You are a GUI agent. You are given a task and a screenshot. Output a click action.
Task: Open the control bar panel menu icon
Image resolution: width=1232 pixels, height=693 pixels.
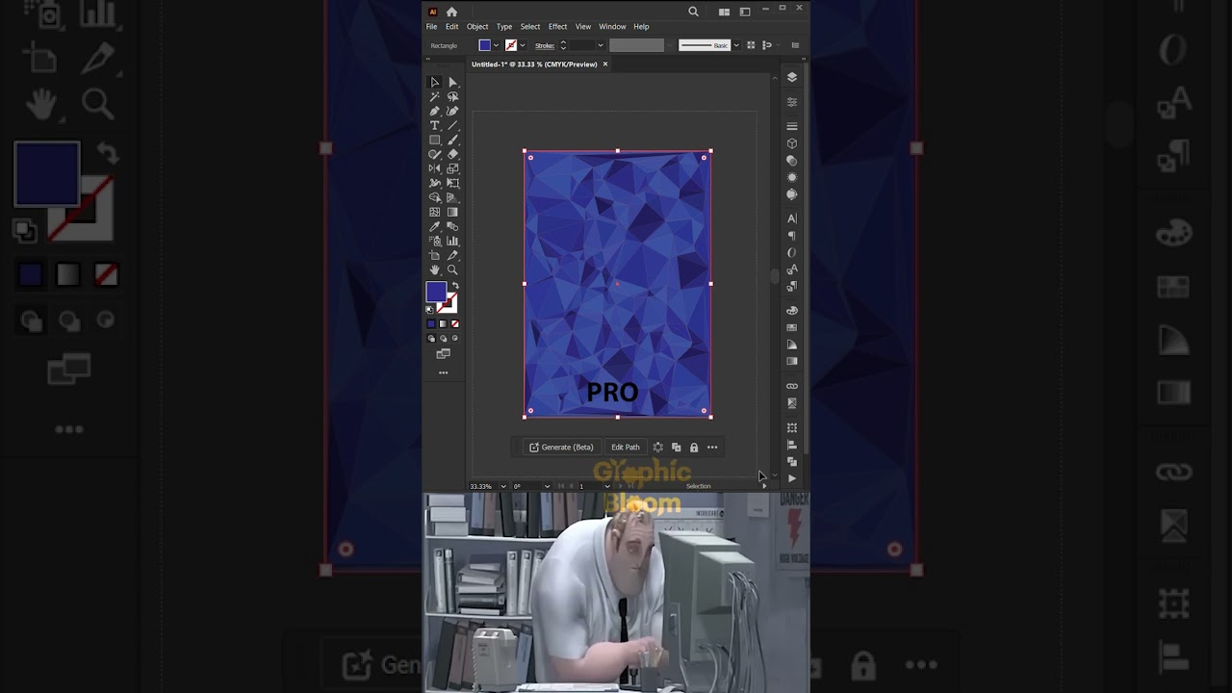(795, 45)
